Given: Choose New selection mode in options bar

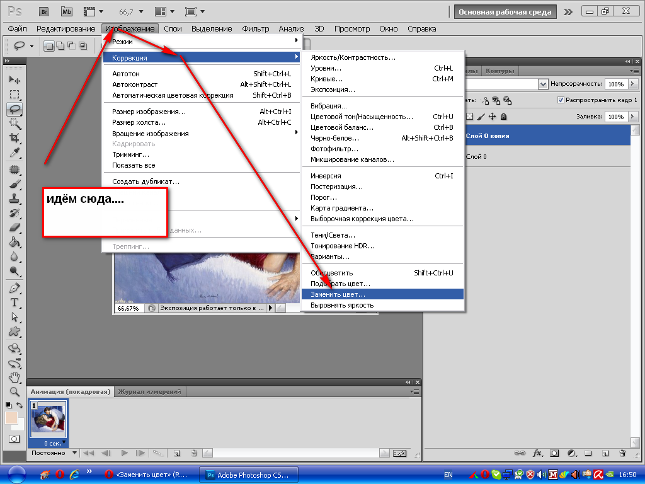Looking at the screenshot, I should pyautogui.click(x=49, y=45).
